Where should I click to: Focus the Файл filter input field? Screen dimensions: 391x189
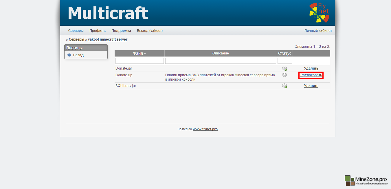(139, 61)
